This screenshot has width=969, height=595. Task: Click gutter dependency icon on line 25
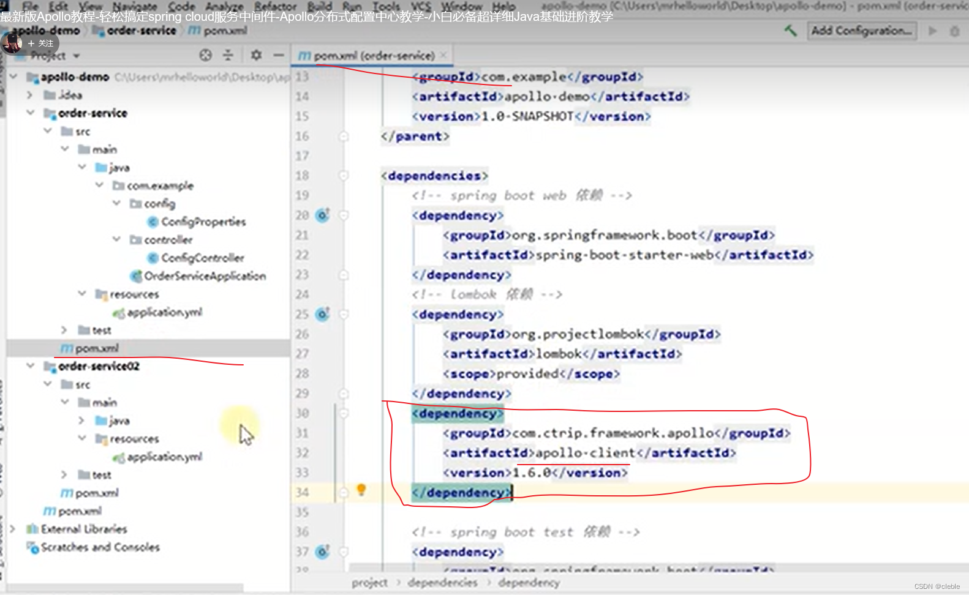[x=322, y=314]
